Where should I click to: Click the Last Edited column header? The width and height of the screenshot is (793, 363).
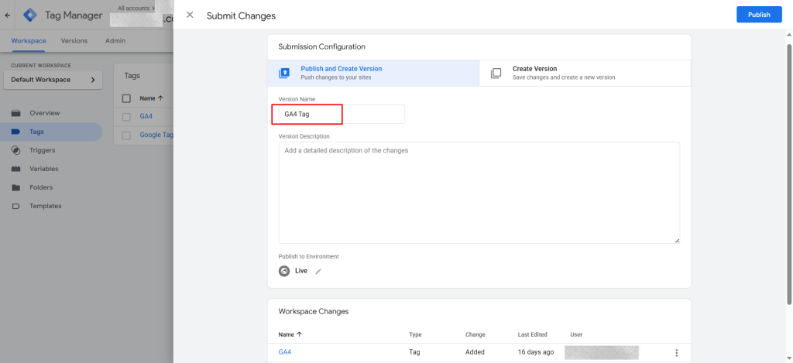(x=532, y=334)
